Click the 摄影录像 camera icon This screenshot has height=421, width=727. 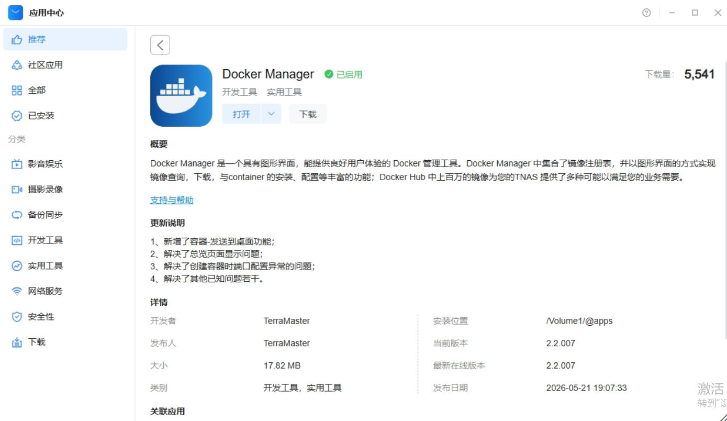click(17, 190)
